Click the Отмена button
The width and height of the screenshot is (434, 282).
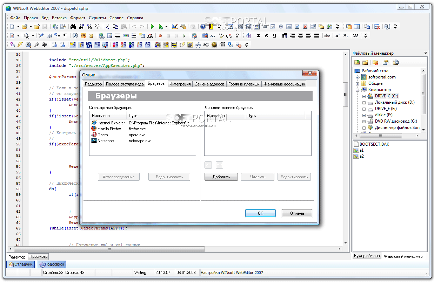pos(296,213)
